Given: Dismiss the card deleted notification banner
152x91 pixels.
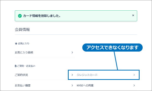Looking at the screenshot, I should tap(133, 15).
